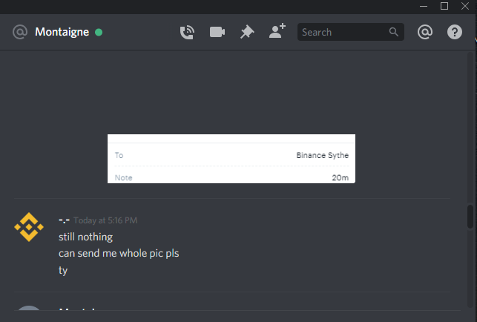
Task: Maximize the Discord window
Action: pyautogui.click(x=444, y=6)
